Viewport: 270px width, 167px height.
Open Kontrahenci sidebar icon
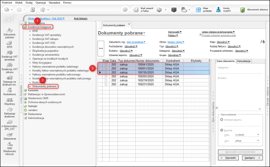(x=9, y=92)
